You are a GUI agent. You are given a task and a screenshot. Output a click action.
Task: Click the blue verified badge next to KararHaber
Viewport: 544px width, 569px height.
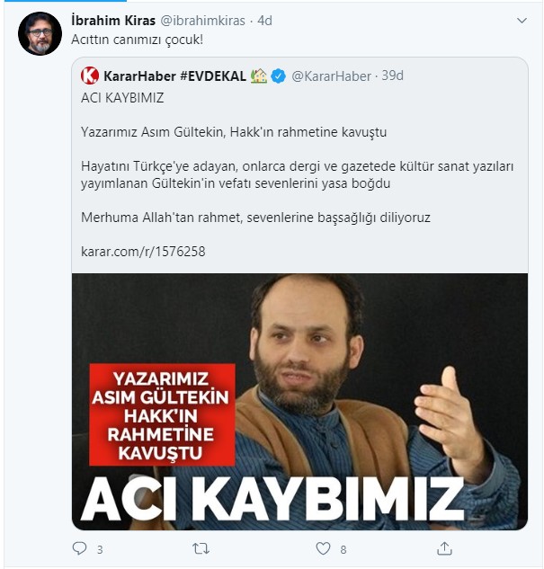[279, 76]
